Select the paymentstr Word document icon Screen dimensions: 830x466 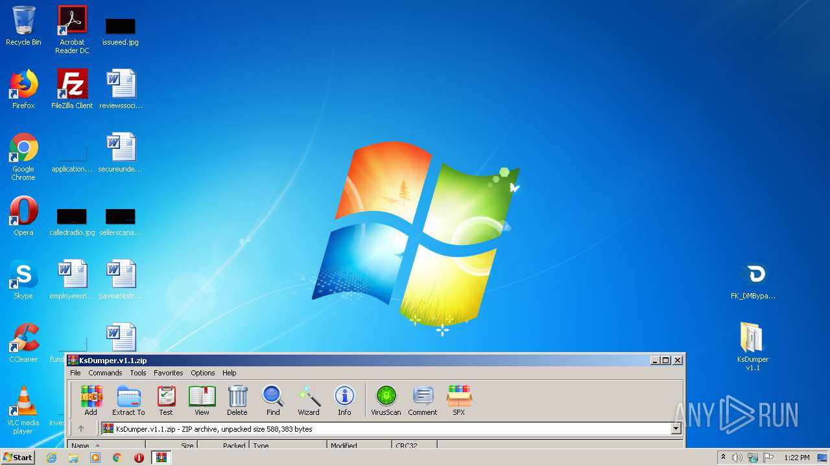[121, 280]
